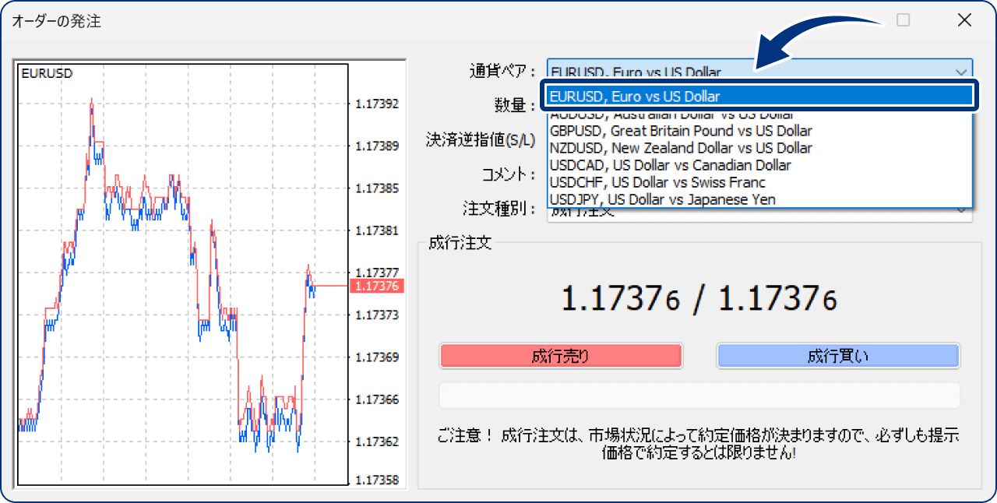The height and width of the screenshot is (503, 997).
Task: Close the オーダーの発注 window
Action: 964,20
